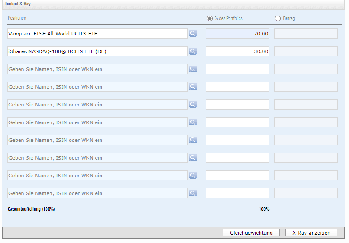The width and height of the screenshot is (349, 243).
Task: Select the '% des Portfolios' radio button
Action: tap(209, 18)
